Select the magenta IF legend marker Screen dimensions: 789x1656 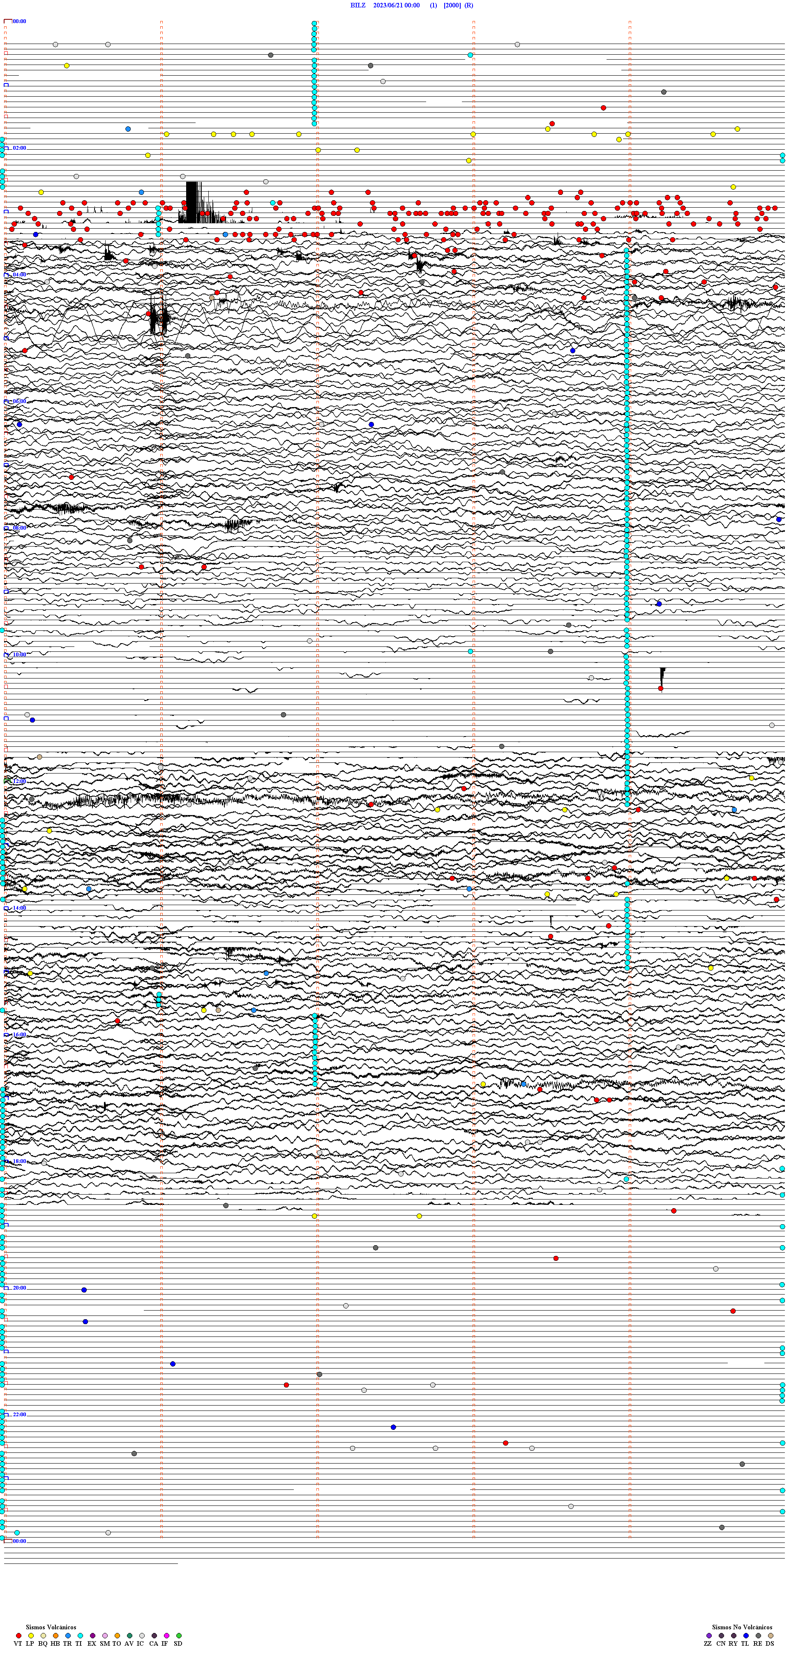point(166,1635)
